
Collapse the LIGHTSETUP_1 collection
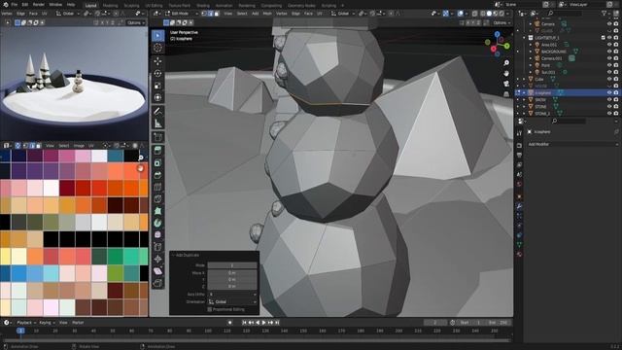pos(524,38)
